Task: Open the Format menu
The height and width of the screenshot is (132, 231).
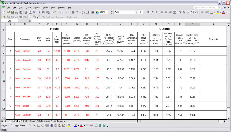Action: click(x=37, y=7)
